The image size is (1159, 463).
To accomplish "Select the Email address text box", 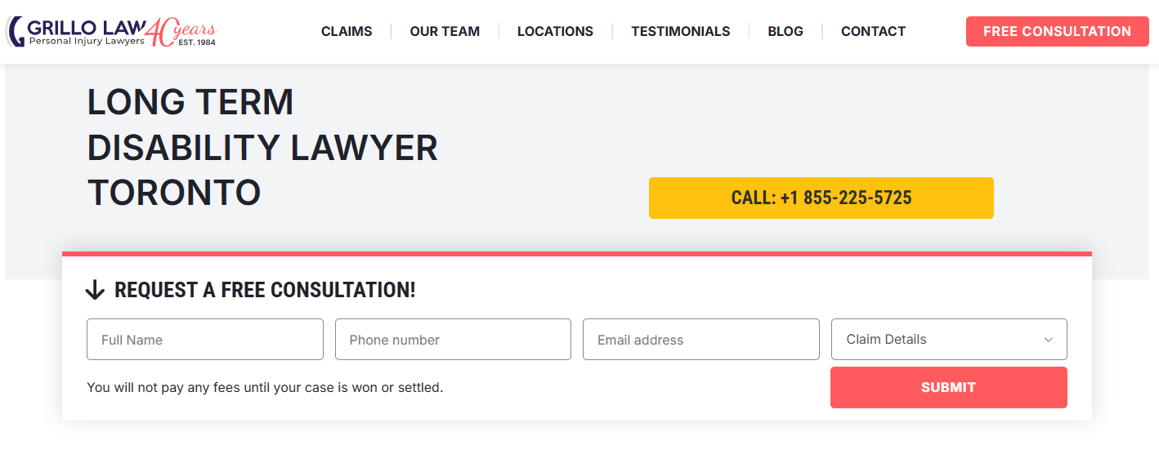I will tap(700, 340).
